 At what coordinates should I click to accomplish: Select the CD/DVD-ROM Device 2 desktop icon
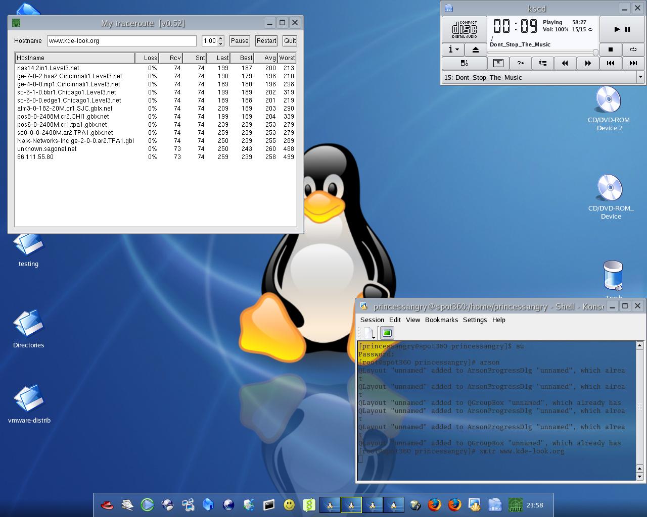point(609,108)
